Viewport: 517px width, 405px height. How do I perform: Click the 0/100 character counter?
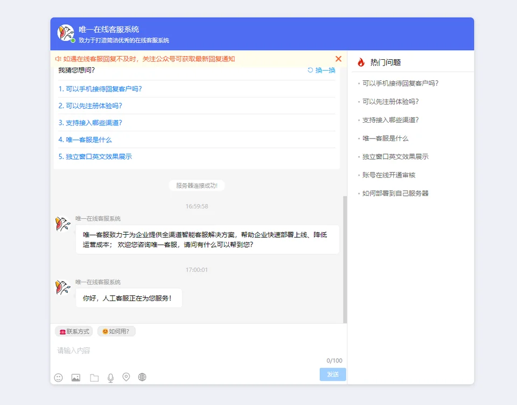pos(334,360)
